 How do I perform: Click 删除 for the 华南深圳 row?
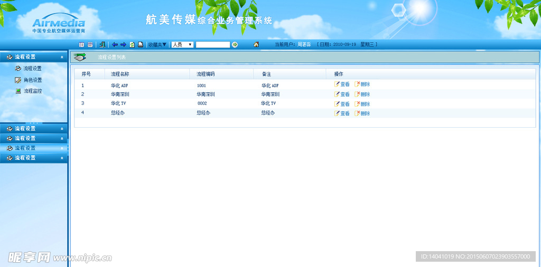[362, 94]
